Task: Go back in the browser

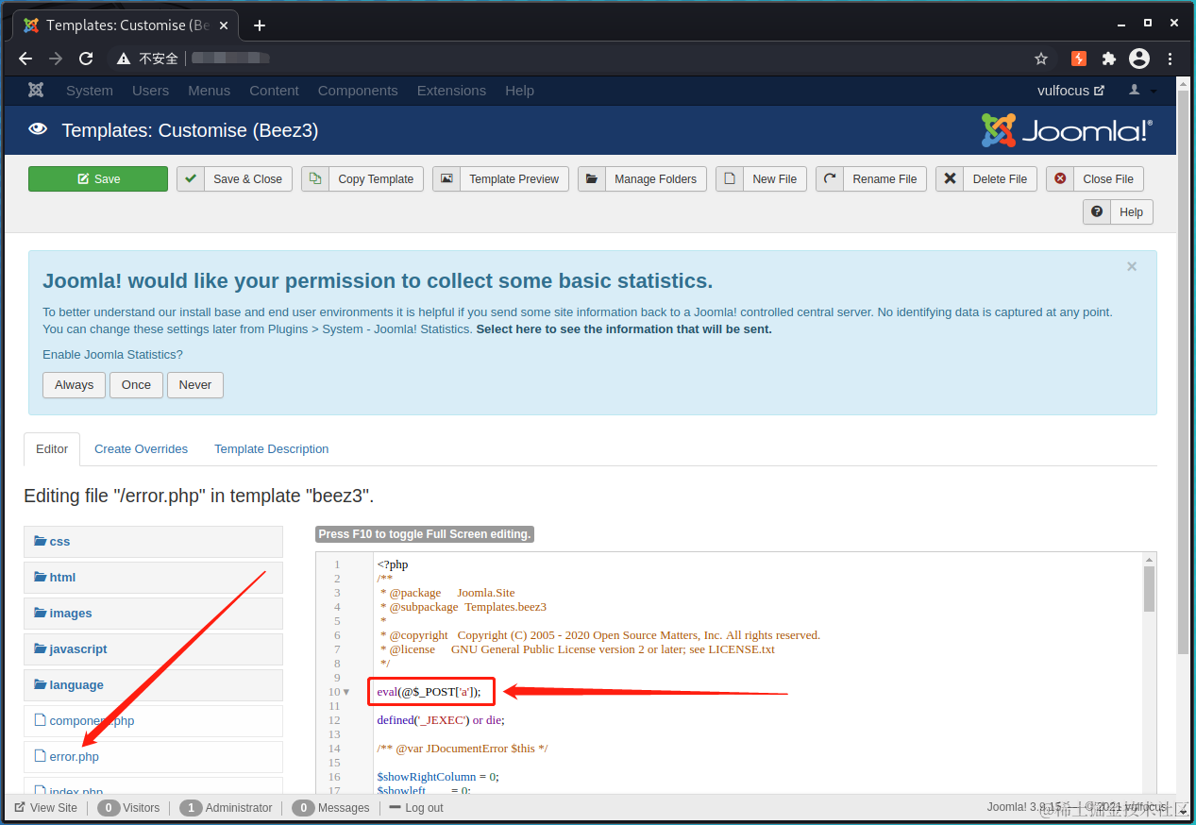Action: (25, 59)
